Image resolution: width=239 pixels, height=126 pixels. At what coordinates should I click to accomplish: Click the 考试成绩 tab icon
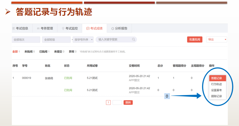(x=88, y=28)
